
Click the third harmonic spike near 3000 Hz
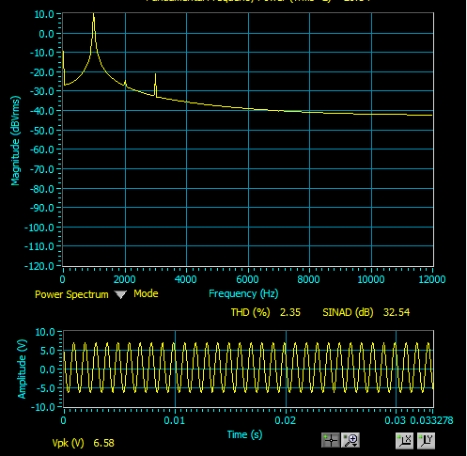pos(155,75)
